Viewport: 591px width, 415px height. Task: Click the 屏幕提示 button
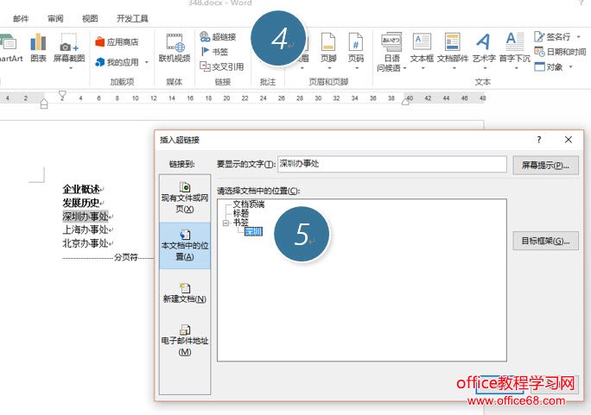pyautogui.click(x=545, y=165)
